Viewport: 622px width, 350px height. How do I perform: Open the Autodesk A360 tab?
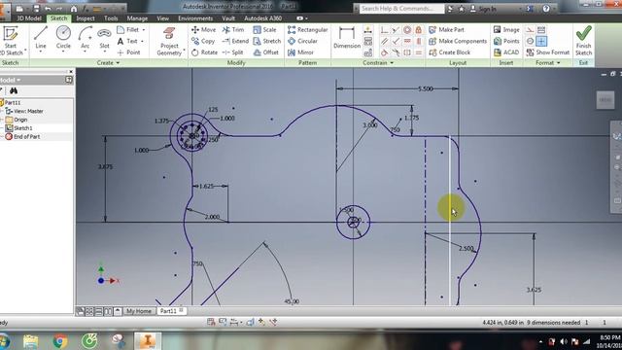coord(263,18)
